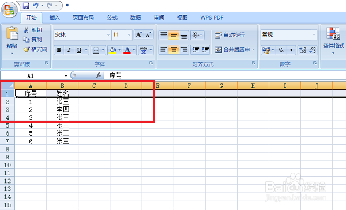This screenshot has height=210, width=346.
Task: Click the select-all corner of the sheet
Action: [7, 85]
